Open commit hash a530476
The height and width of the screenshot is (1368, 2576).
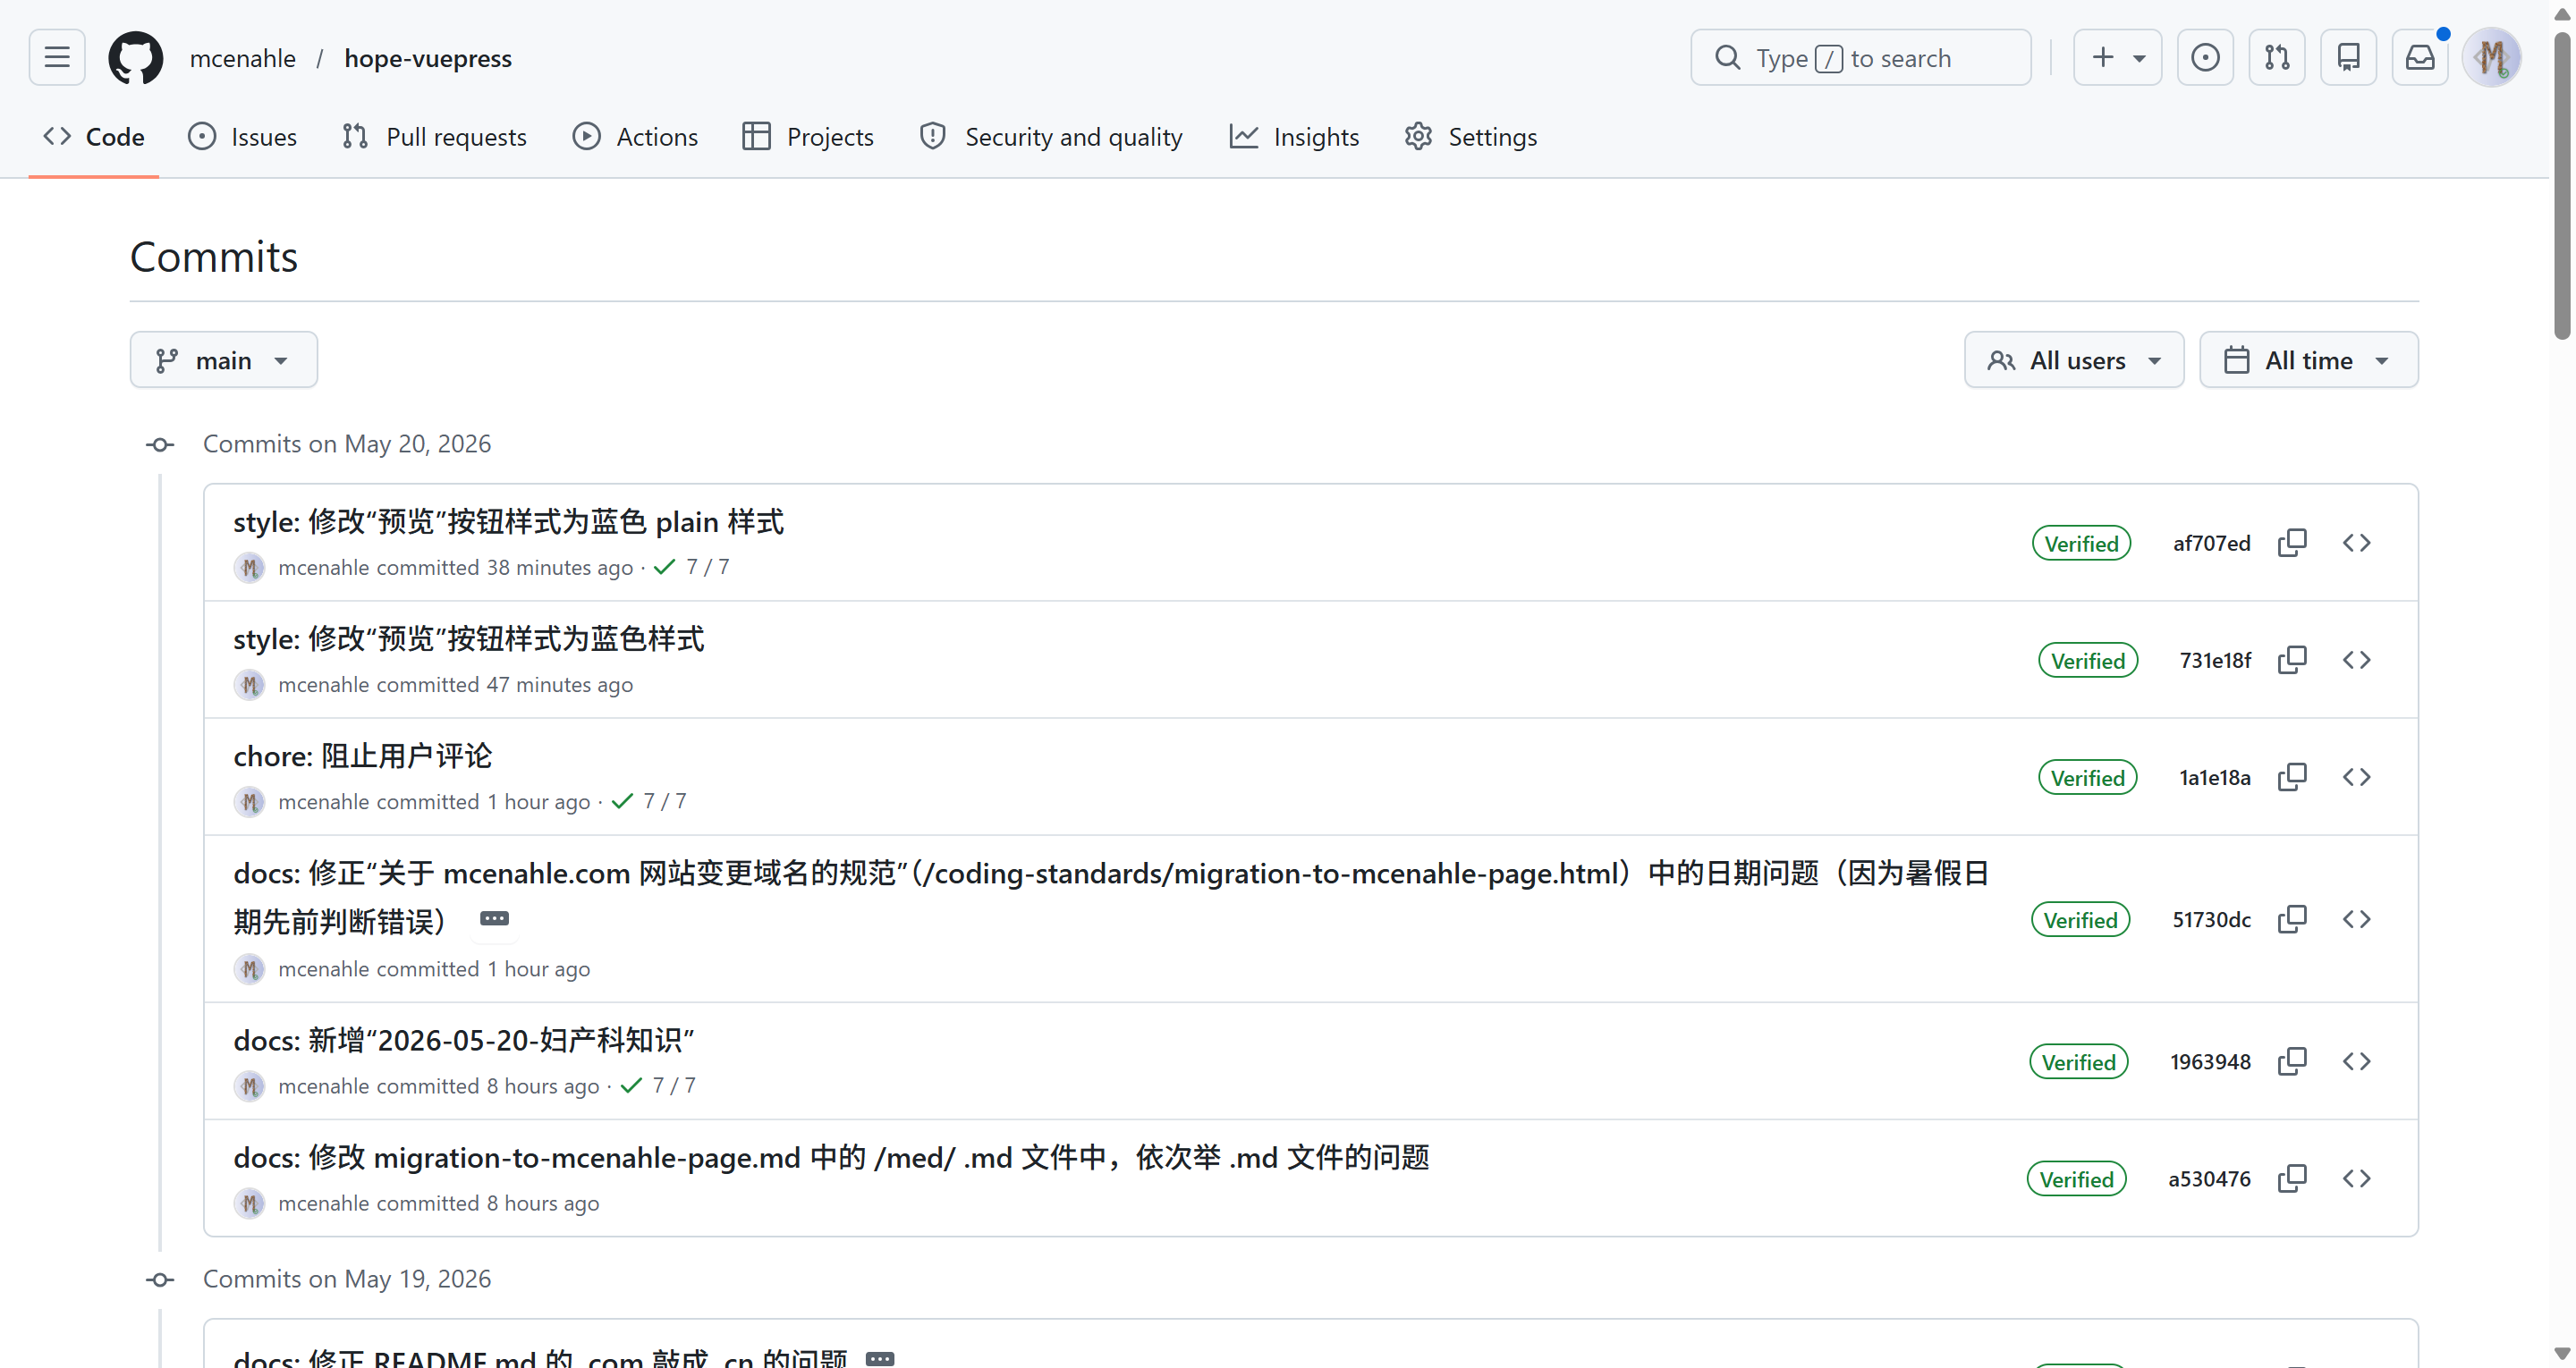point(2209,1178)
